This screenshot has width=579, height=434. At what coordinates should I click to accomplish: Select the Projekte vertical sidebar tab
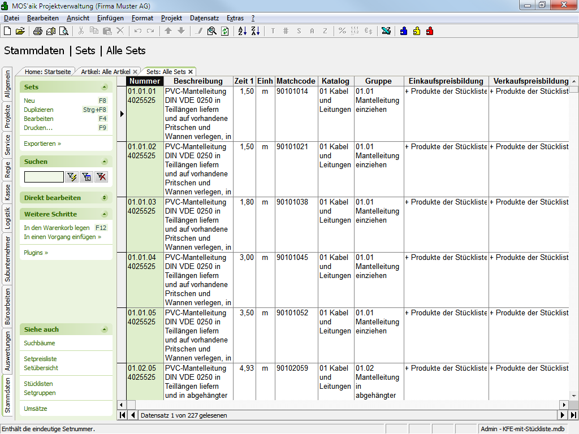click(7, 115)
